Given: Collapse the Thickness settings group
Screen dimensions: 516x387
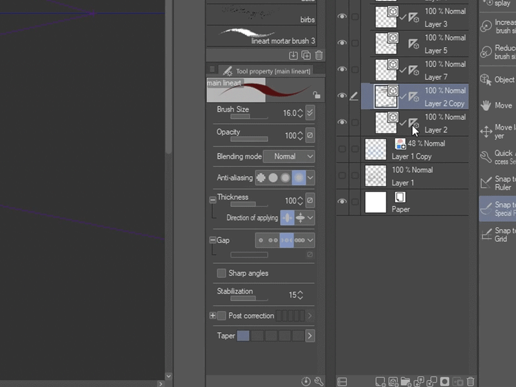Looking at the screenshot, I should click(213, 200).
